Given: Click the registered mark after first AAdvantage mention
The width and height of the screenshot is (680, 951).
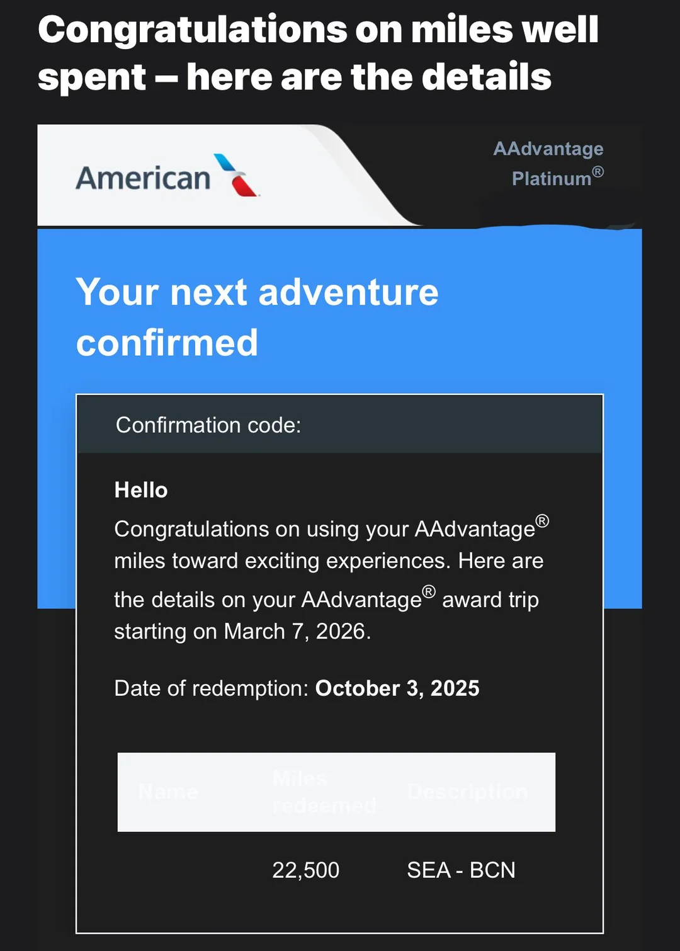Looking at the screenshot, I should (542, 521).
